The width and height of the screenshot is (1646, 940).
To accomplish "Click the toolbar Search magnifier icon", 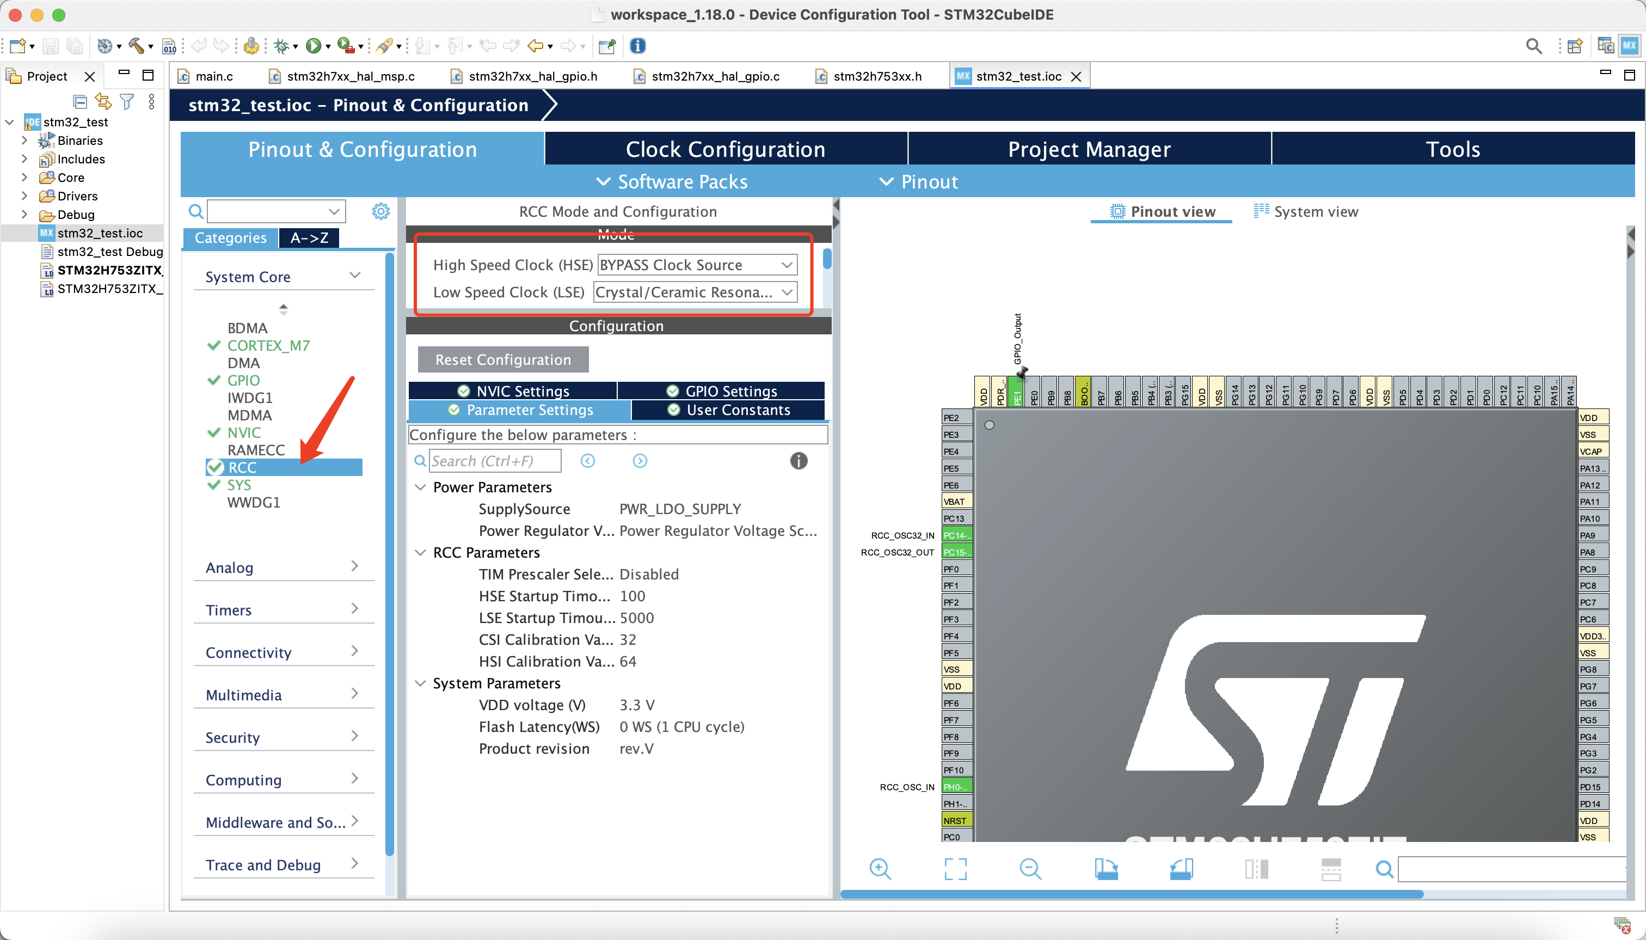I will [x=1534, y=46].
